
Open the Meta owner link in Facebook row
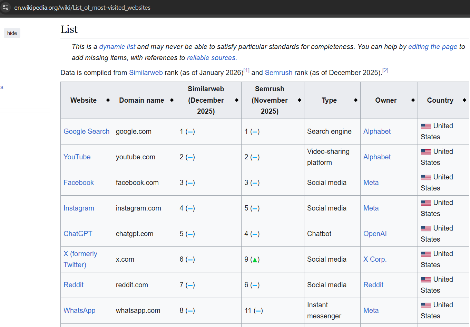[371, 183]
